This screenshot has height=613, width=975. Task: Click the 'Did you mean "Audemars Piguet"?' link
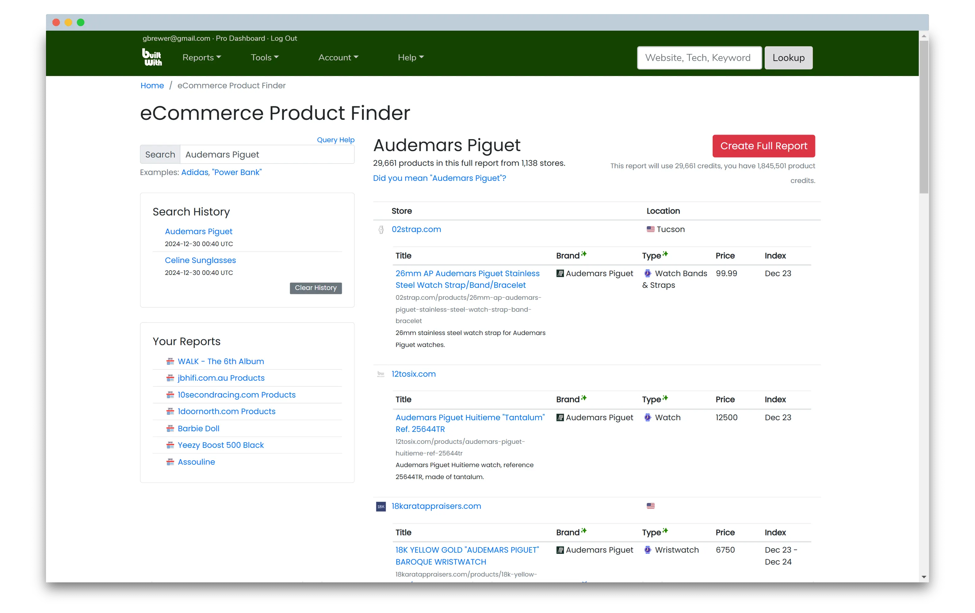point(439,178)
